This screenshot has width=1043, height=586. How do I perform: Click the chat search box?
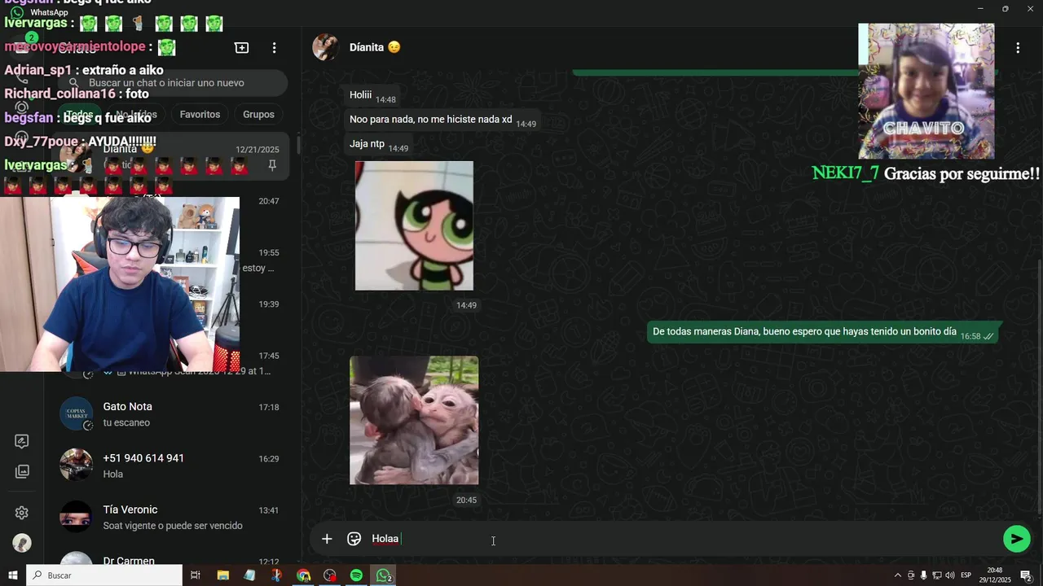click(x=172, y=83)
